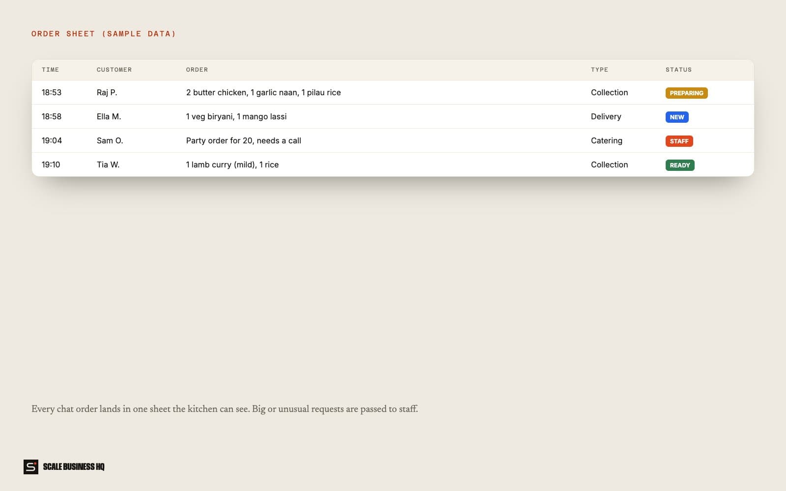
Task: Select the STATUS column header
Action: (678, 70)
